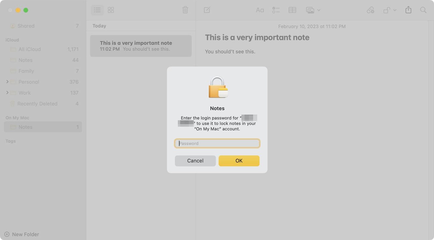Expand the Work folder
Viewport: 434px width, 240px height.
(7, 92)
